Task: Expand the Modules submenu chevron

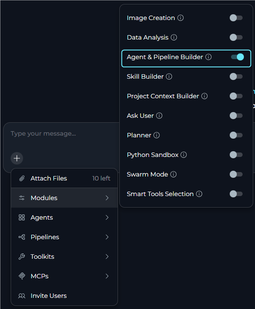Action: pos(107,198)
